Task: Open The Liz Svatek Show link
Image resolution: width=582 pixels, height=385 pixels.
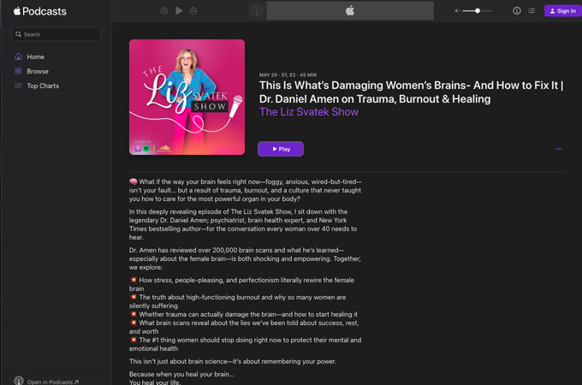Action: [x=309, y=112]
